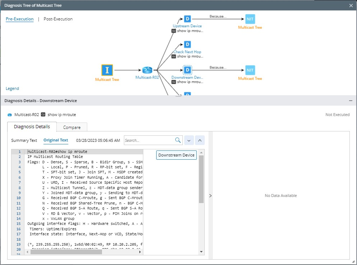Click the Multicast Tree intent node icon

(107, 70)
